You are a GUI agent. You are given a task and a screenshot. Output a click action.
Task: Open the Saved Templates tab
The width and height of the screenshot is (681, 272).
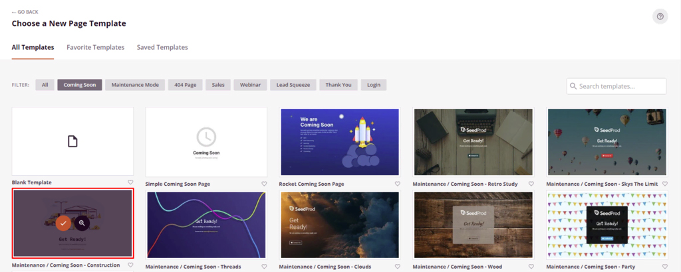(162, 47)
